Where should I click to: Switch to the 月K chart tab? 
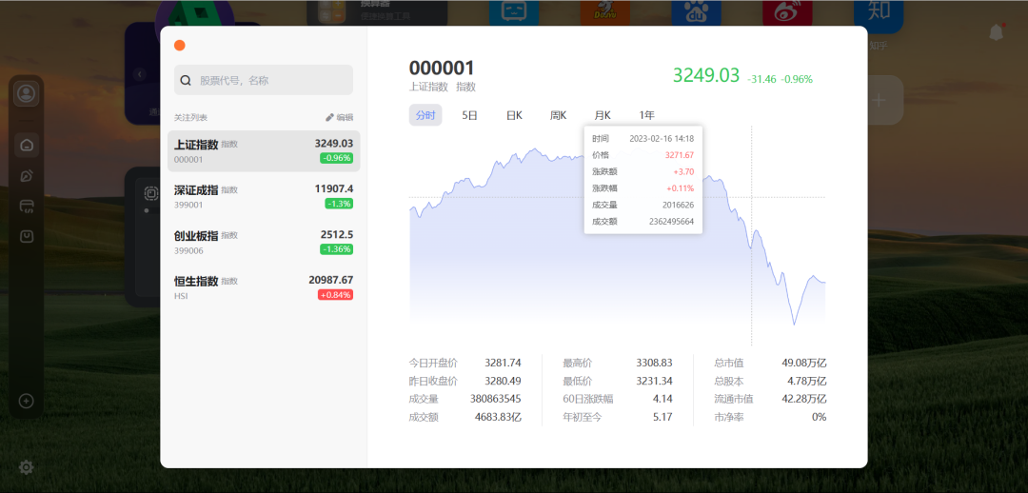[603, 115]
